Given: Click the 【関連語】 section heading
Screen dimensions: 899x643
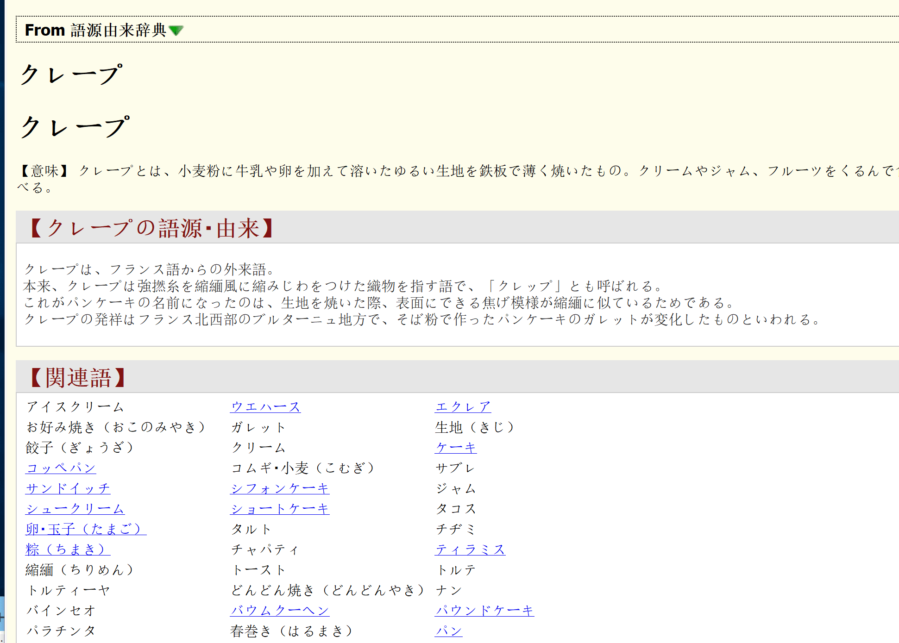Looking at the screenshot, I should pyautogui.click(x=78, y=378).
